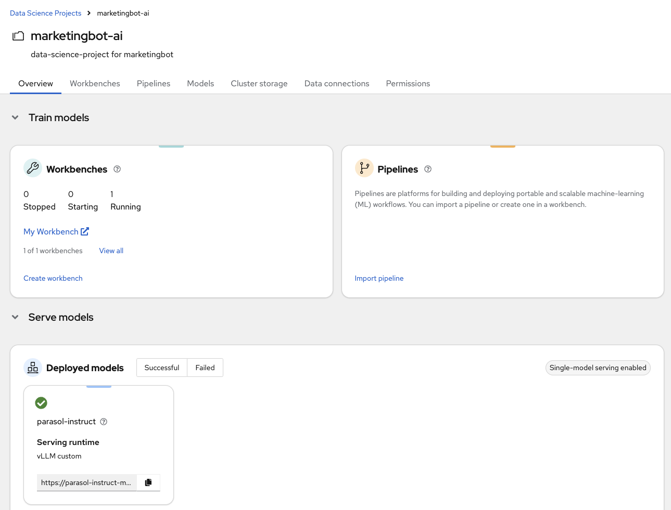The height and width of the screenshot is (510, 671).
Task: Click the parasol-instruct help icon
Action: [104, 422]
